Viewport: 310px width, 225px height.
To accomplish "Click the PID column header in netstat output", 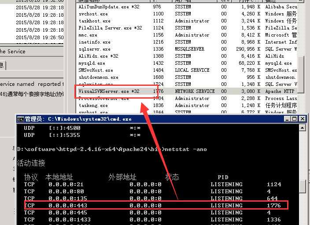I will coord(223,177).
